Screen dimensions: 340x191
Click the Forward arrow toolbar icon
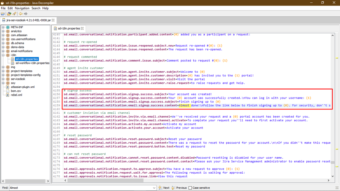click(x=26, y=14)
